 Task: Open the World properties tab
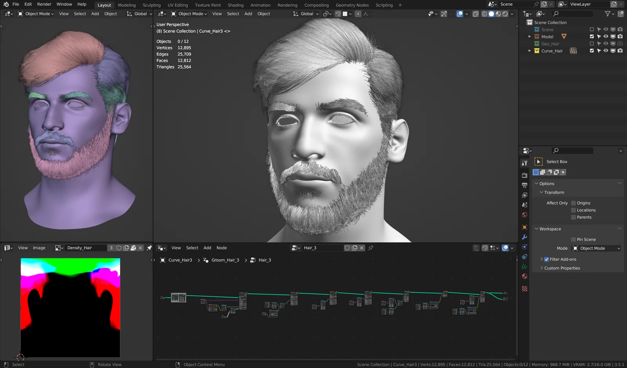click(524, 215)
